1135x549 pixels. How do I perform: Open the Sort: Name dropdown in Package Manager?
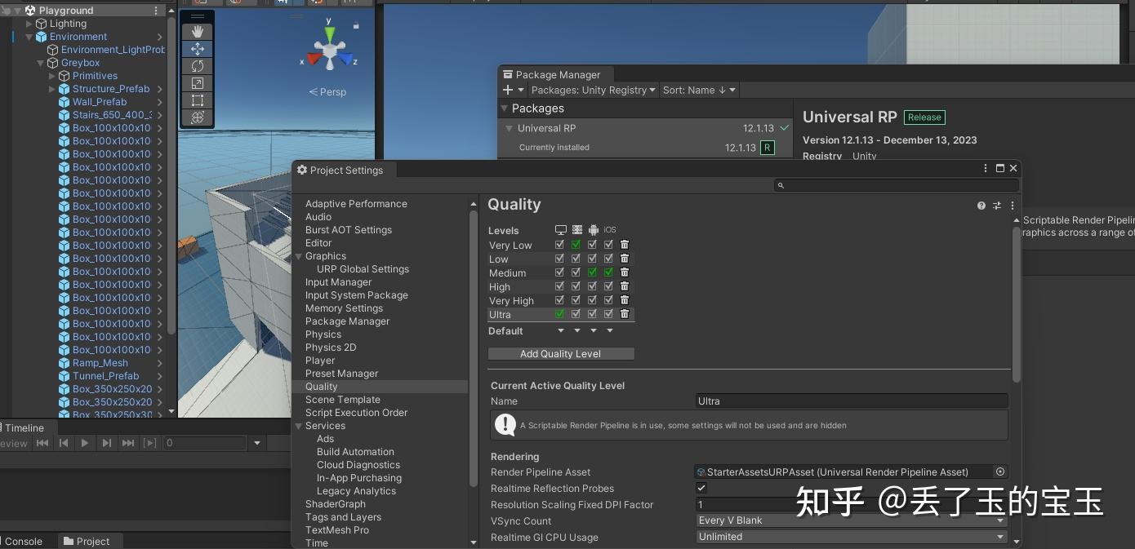click(699, 90)
